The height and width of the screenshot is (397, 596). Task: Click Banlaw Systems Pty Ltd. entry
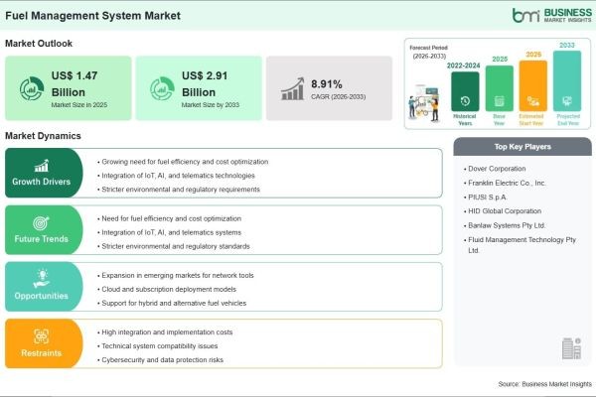[505, 225]
